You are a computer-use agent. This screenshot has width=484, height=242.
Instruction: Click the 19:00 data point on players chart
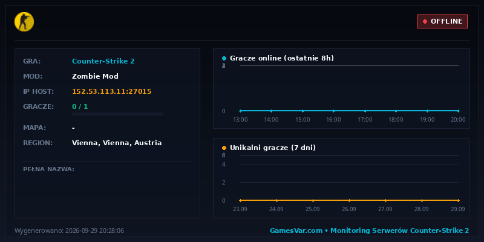click(427, 111)
